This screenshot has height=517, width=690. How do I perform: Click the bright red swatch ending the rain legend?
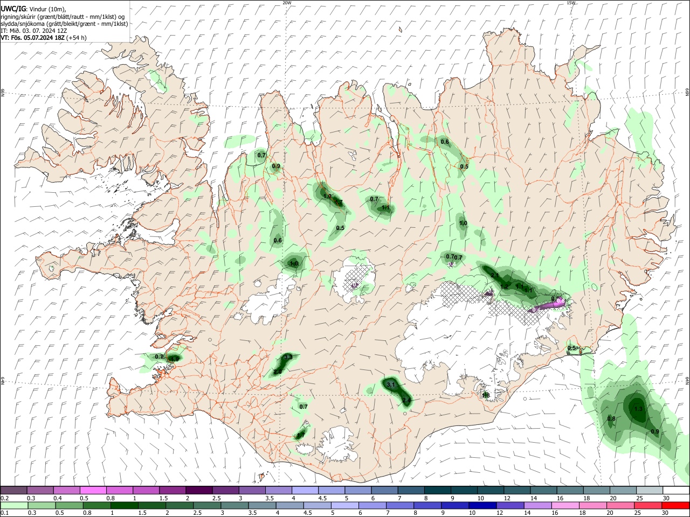(676, 505)
